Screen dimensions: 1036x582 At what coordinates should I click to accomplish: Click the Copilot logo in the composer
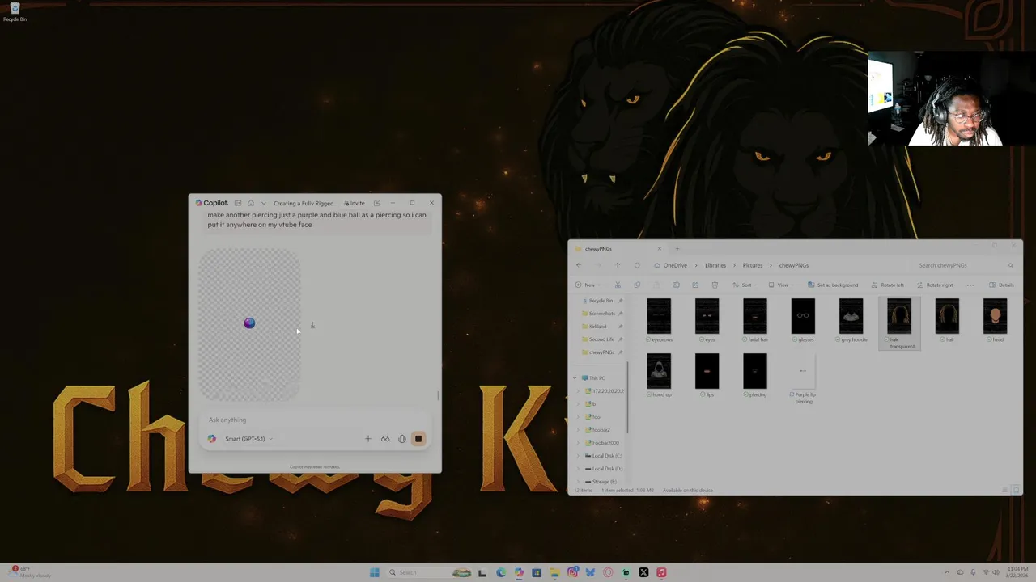tap(212, 439)
